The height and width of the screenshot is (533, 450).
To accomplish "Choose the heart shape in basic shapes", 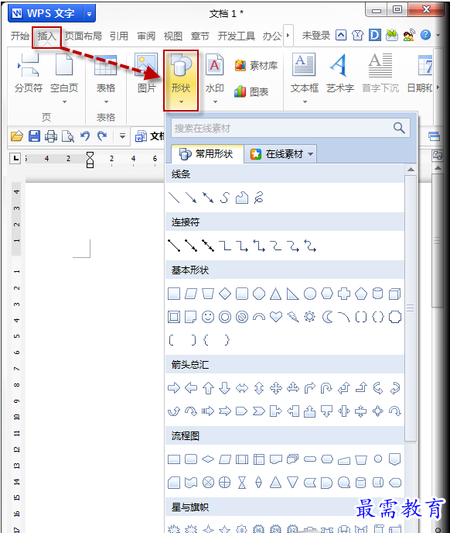I will (x=276, y=317).
